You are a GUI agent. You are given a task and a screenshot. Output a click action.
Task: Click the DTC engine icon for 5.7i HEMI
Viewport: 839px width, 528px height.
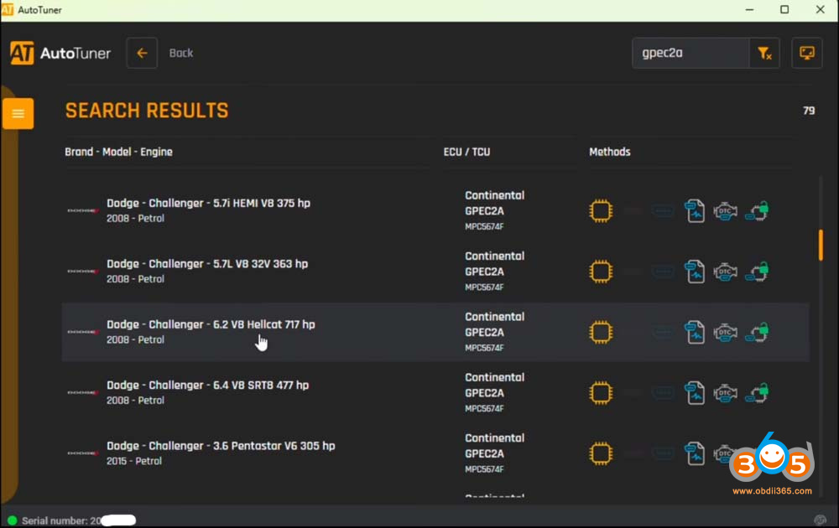pos(725,210)
